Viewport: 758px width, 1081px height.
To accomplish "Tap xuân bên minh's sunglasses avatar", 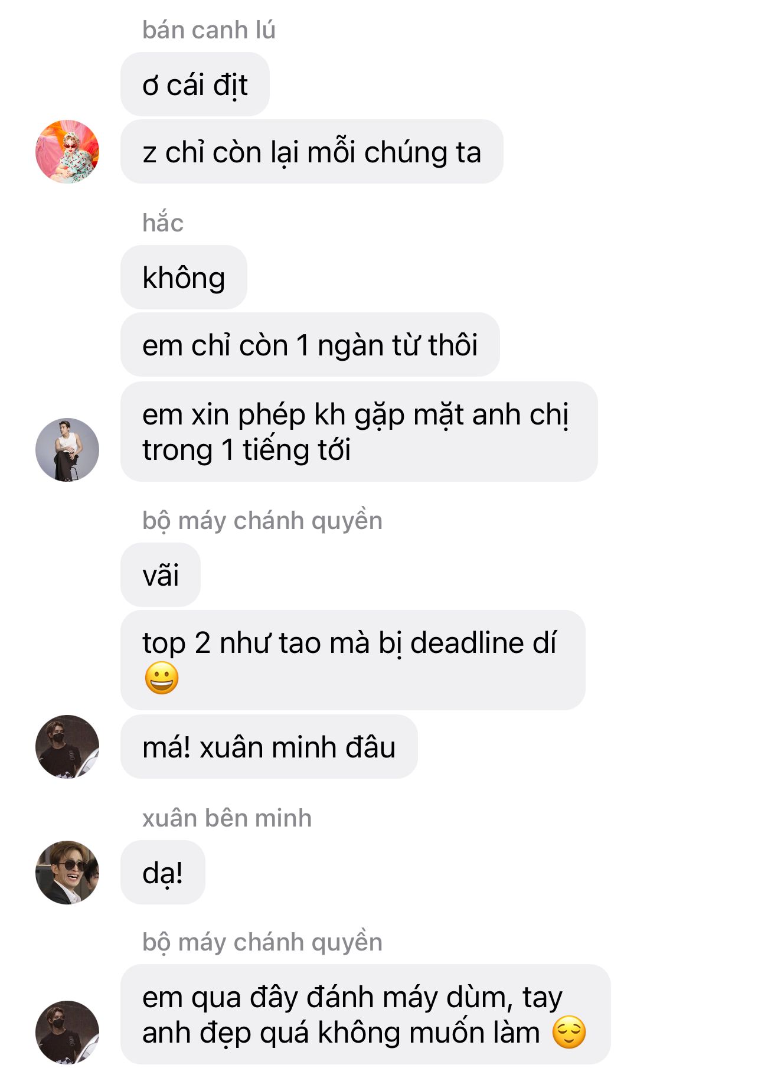I will click(x=67, y=873).
